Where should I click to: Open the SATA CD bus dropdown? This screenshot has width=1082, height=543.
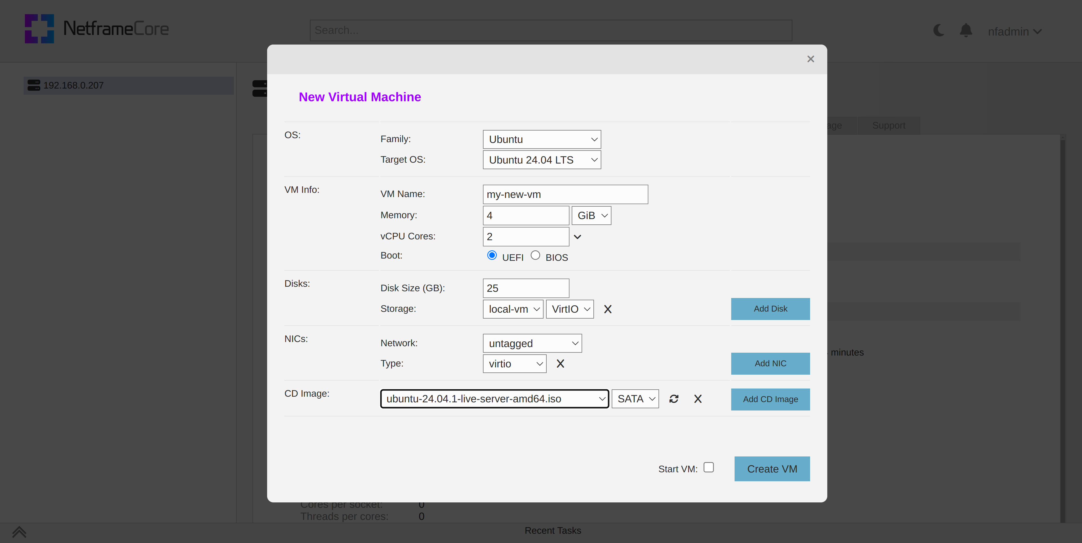pos(635,399)
